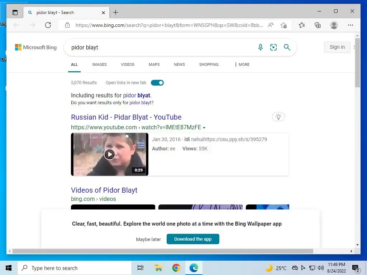367x275 pixels.
Task: Click the horizontal page scrollbar thumb
Action: (163, 251)
